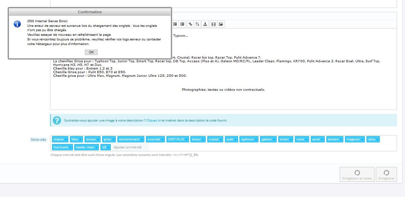Screen dimensions: 405x197
Task: Delete the 'ultra' keyword with x
Action: pos(377,140)
